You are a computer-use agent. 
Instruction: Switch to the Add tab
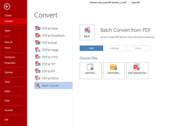pyautogui.click(x=91, y=48)
